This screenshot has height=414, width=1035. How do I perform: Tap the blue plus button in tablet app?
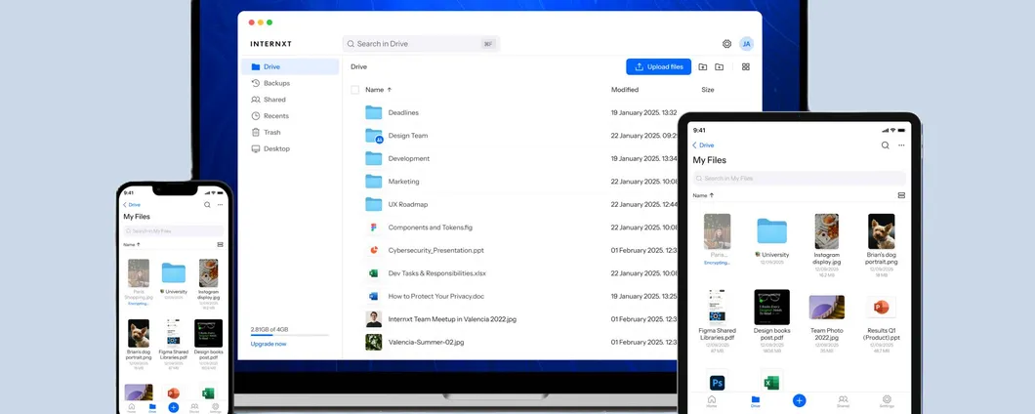[x=800, y=400]
